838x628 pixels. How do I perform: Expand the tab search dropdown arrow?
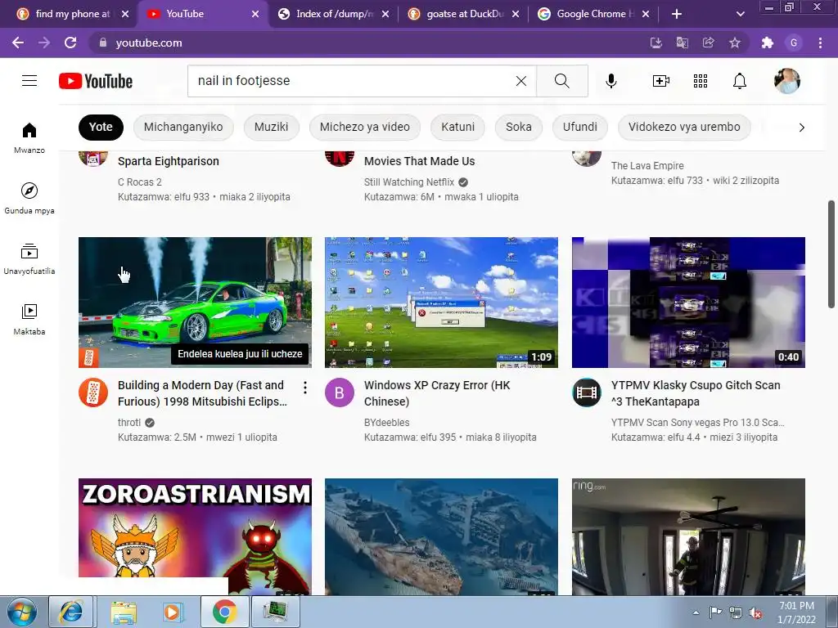(x=740, y=14)
